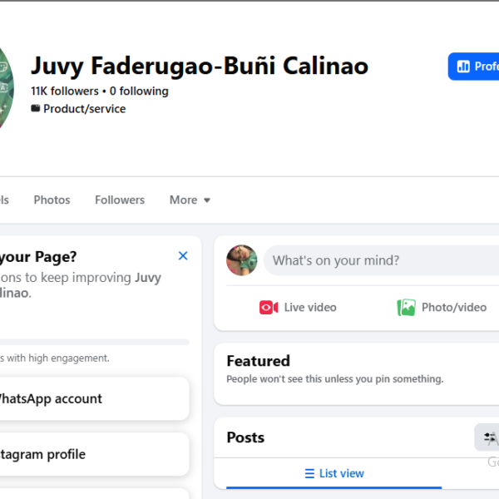
Task: Open the Instagram profile suggestion card
Action: 95,454
